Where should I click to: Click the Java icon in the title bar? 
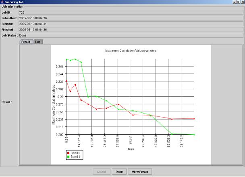click(x=2, y=2)
